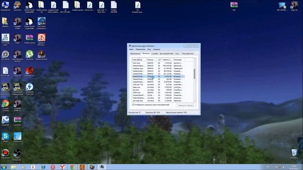Image resolution: width=303 pixels, height=170 pixels.
Task: Select the Bandicam desktop shortcut
Action: point(5,153)
